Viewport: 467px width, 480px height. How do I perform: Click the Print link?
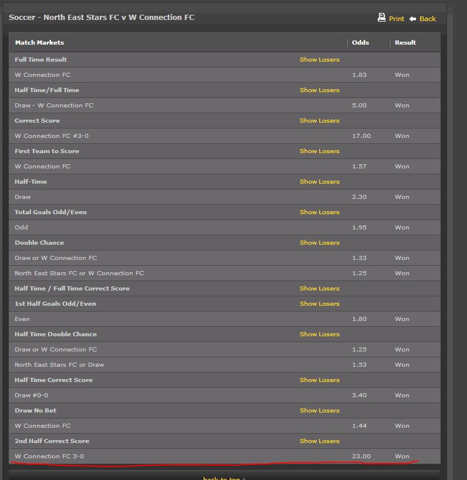(397, 19)
